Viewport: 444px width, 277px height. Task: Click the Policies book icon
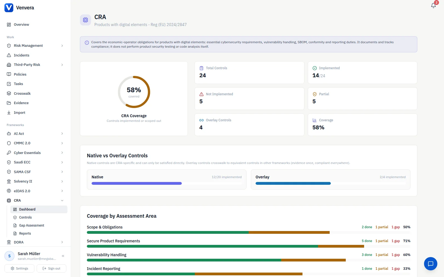[9, 75]
